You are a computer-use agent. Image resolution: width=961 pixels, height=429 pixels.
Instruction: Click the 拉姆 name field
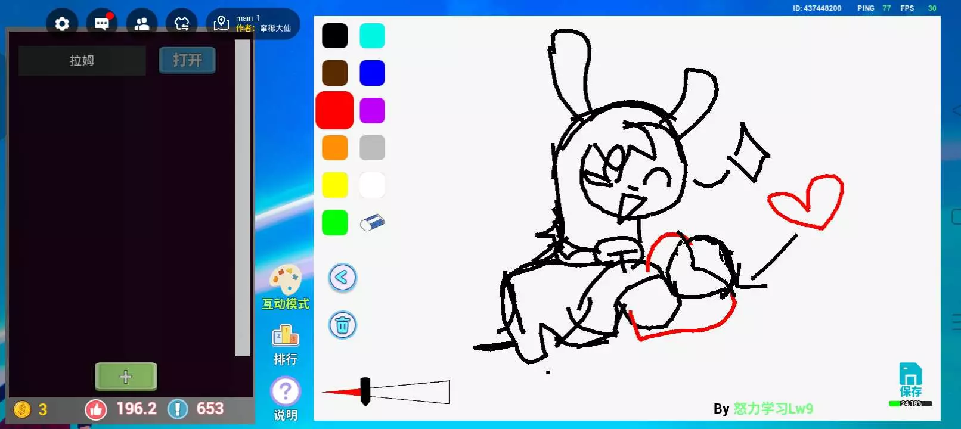coord(82,61)
